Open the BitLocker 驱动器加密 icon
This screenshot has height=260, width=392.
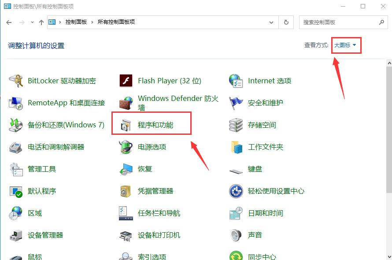16,81
